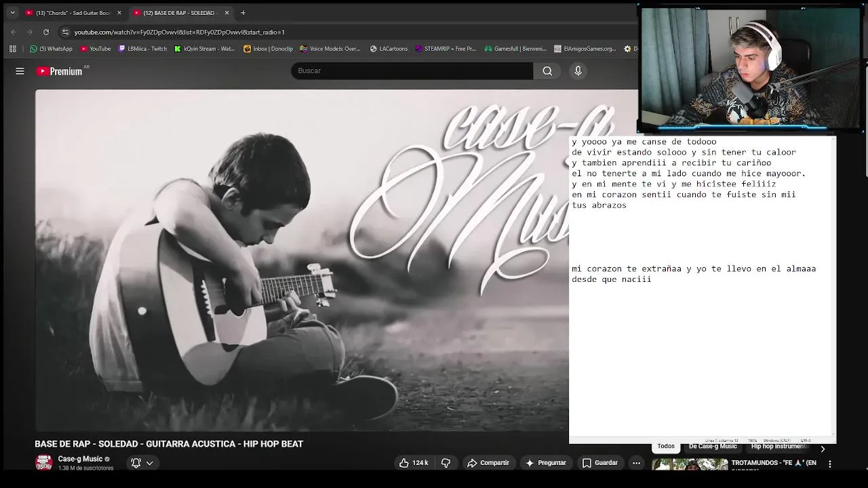
Task: Click the line "y yoooo ya me canse de todooo"
Action: 644,142
